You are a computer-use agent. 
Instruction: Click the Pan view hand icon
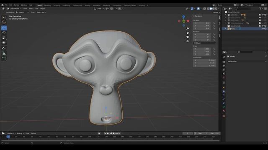188,33
